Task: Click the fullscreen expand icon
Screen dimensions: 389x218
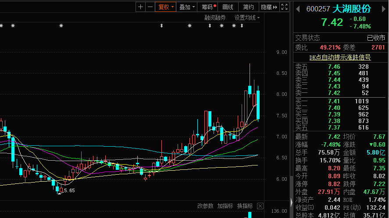Action: click(285, 7)
